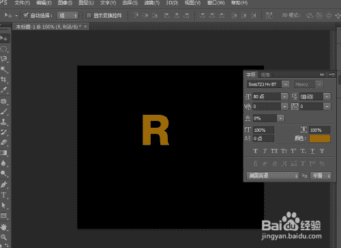Select the Elliptical Marquee tool

(x=4, y=49)
